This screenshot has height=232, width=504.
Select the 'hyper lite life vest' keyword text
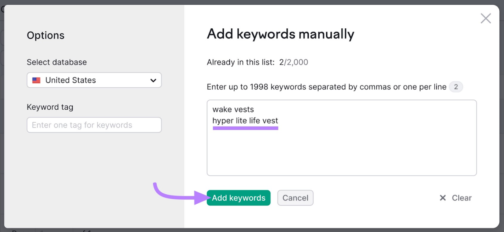coord(245,121)
